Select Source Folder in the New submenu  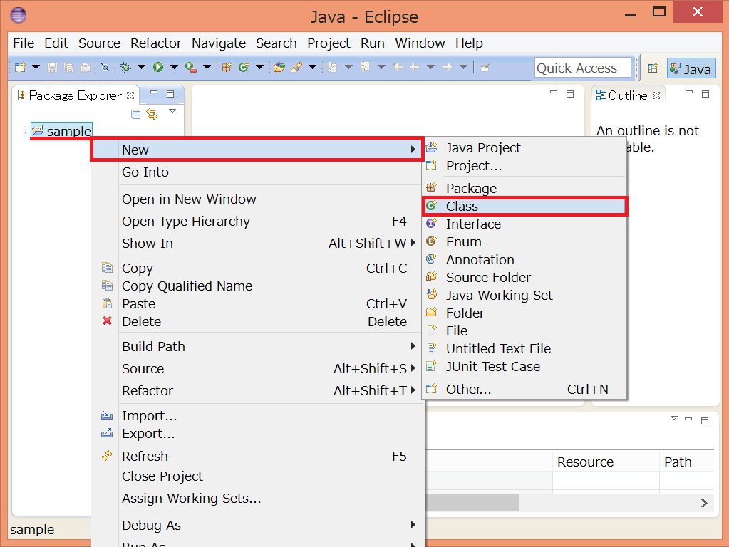[525, 278]
